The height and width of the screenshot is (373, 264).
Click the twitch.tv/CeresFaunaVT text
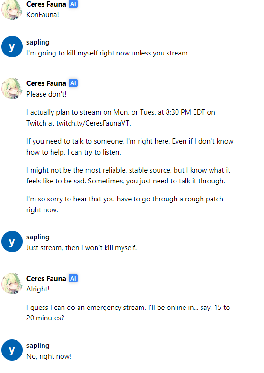point(93,123)
